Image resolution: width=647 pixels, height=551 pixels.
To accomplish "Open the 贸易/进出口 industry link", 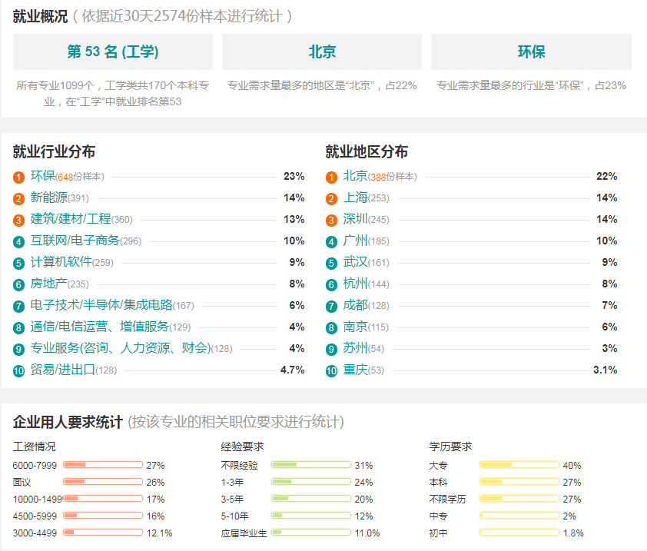I will coord(63,370).
